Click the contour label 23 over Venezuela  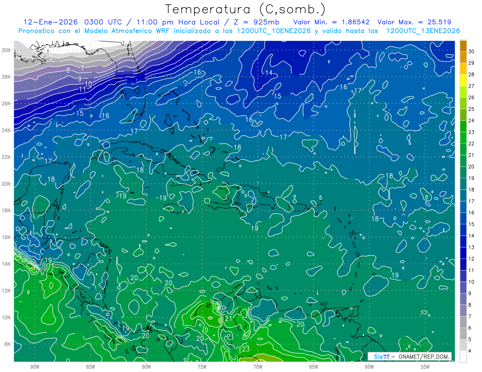246,349
